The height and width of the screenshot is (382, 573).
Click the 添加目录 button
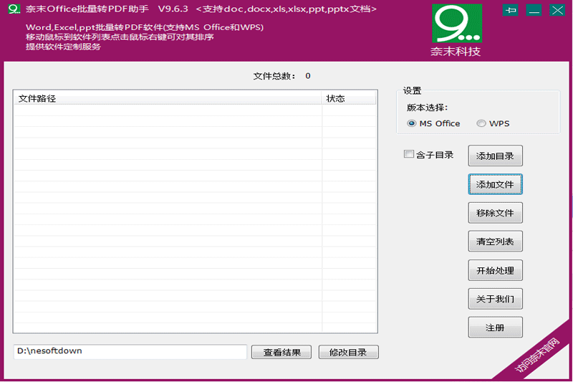[495, 156]
